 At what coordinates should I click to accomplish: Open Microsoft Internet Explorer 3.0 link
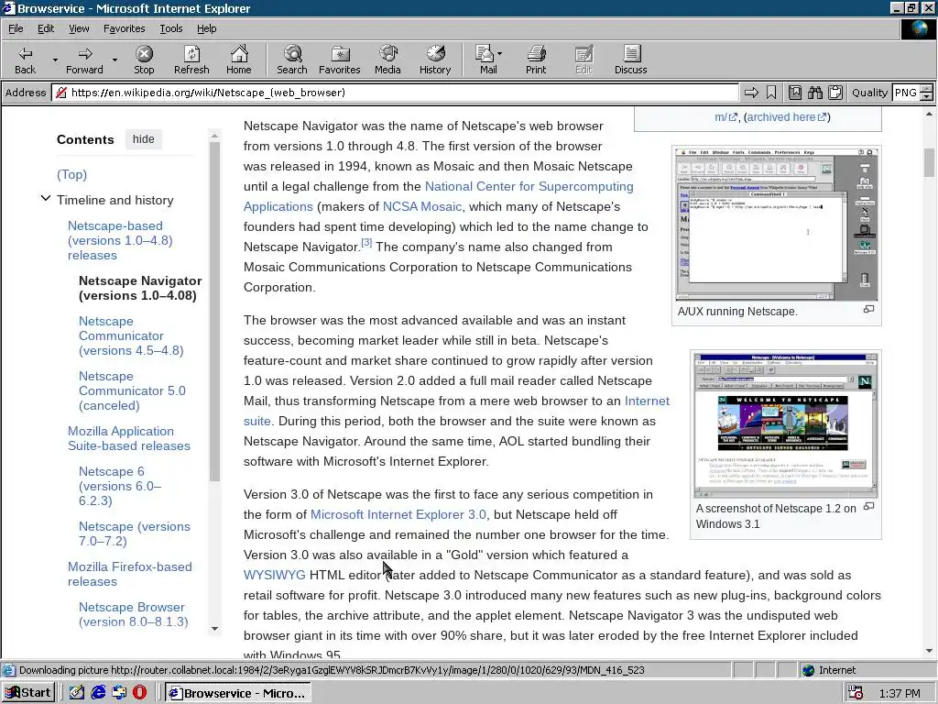pos(398,514)
